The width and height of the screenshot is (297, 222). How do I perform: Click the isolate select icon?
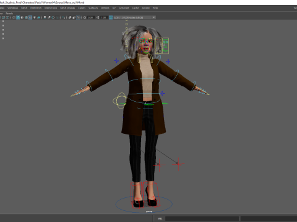click(x=63, y=17)
